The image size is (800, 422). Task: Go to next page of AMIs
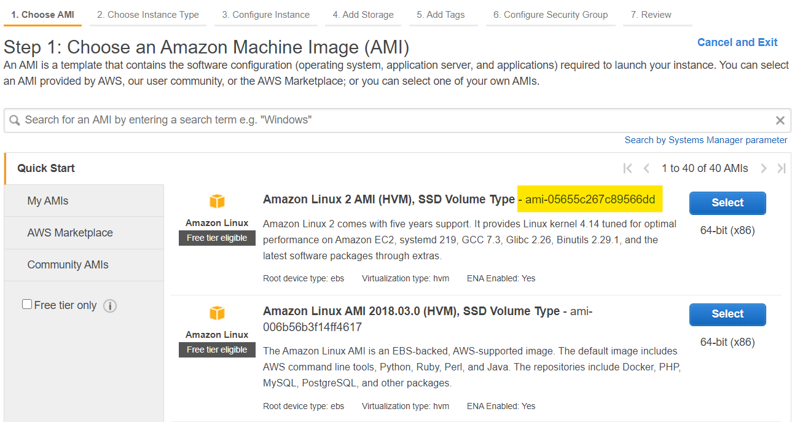point(763,168)
